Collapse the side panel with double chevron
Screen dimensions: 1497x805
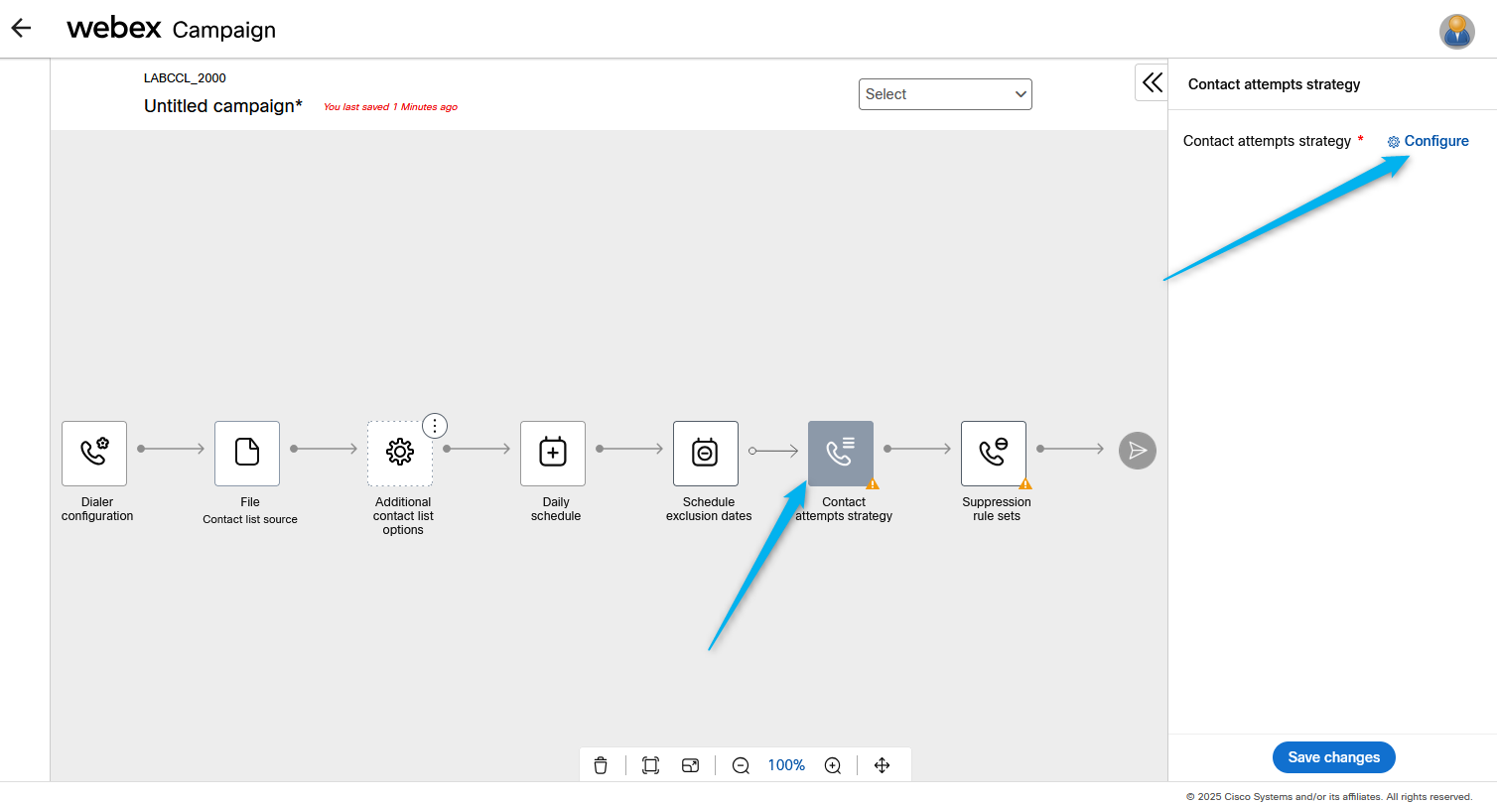(1152, 82)
